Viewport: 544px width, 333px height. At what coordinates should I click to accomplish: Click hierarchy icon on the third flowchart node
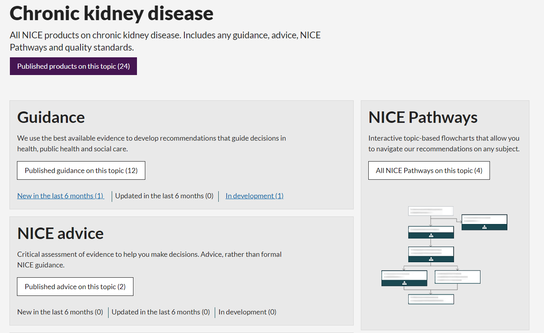(431, 259)
